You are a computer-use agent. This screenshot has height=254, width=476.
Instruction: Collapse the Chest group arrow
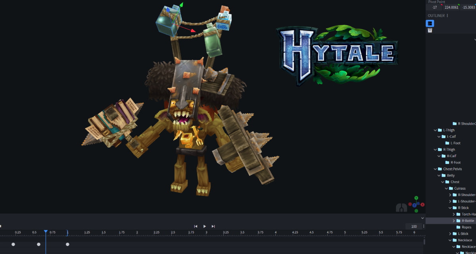click(442, 182)
